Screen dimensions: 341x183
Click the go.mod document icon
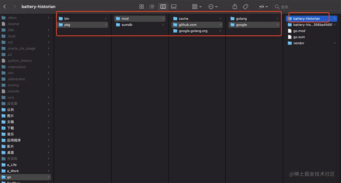pyautogui.click(x=290, y=31)
